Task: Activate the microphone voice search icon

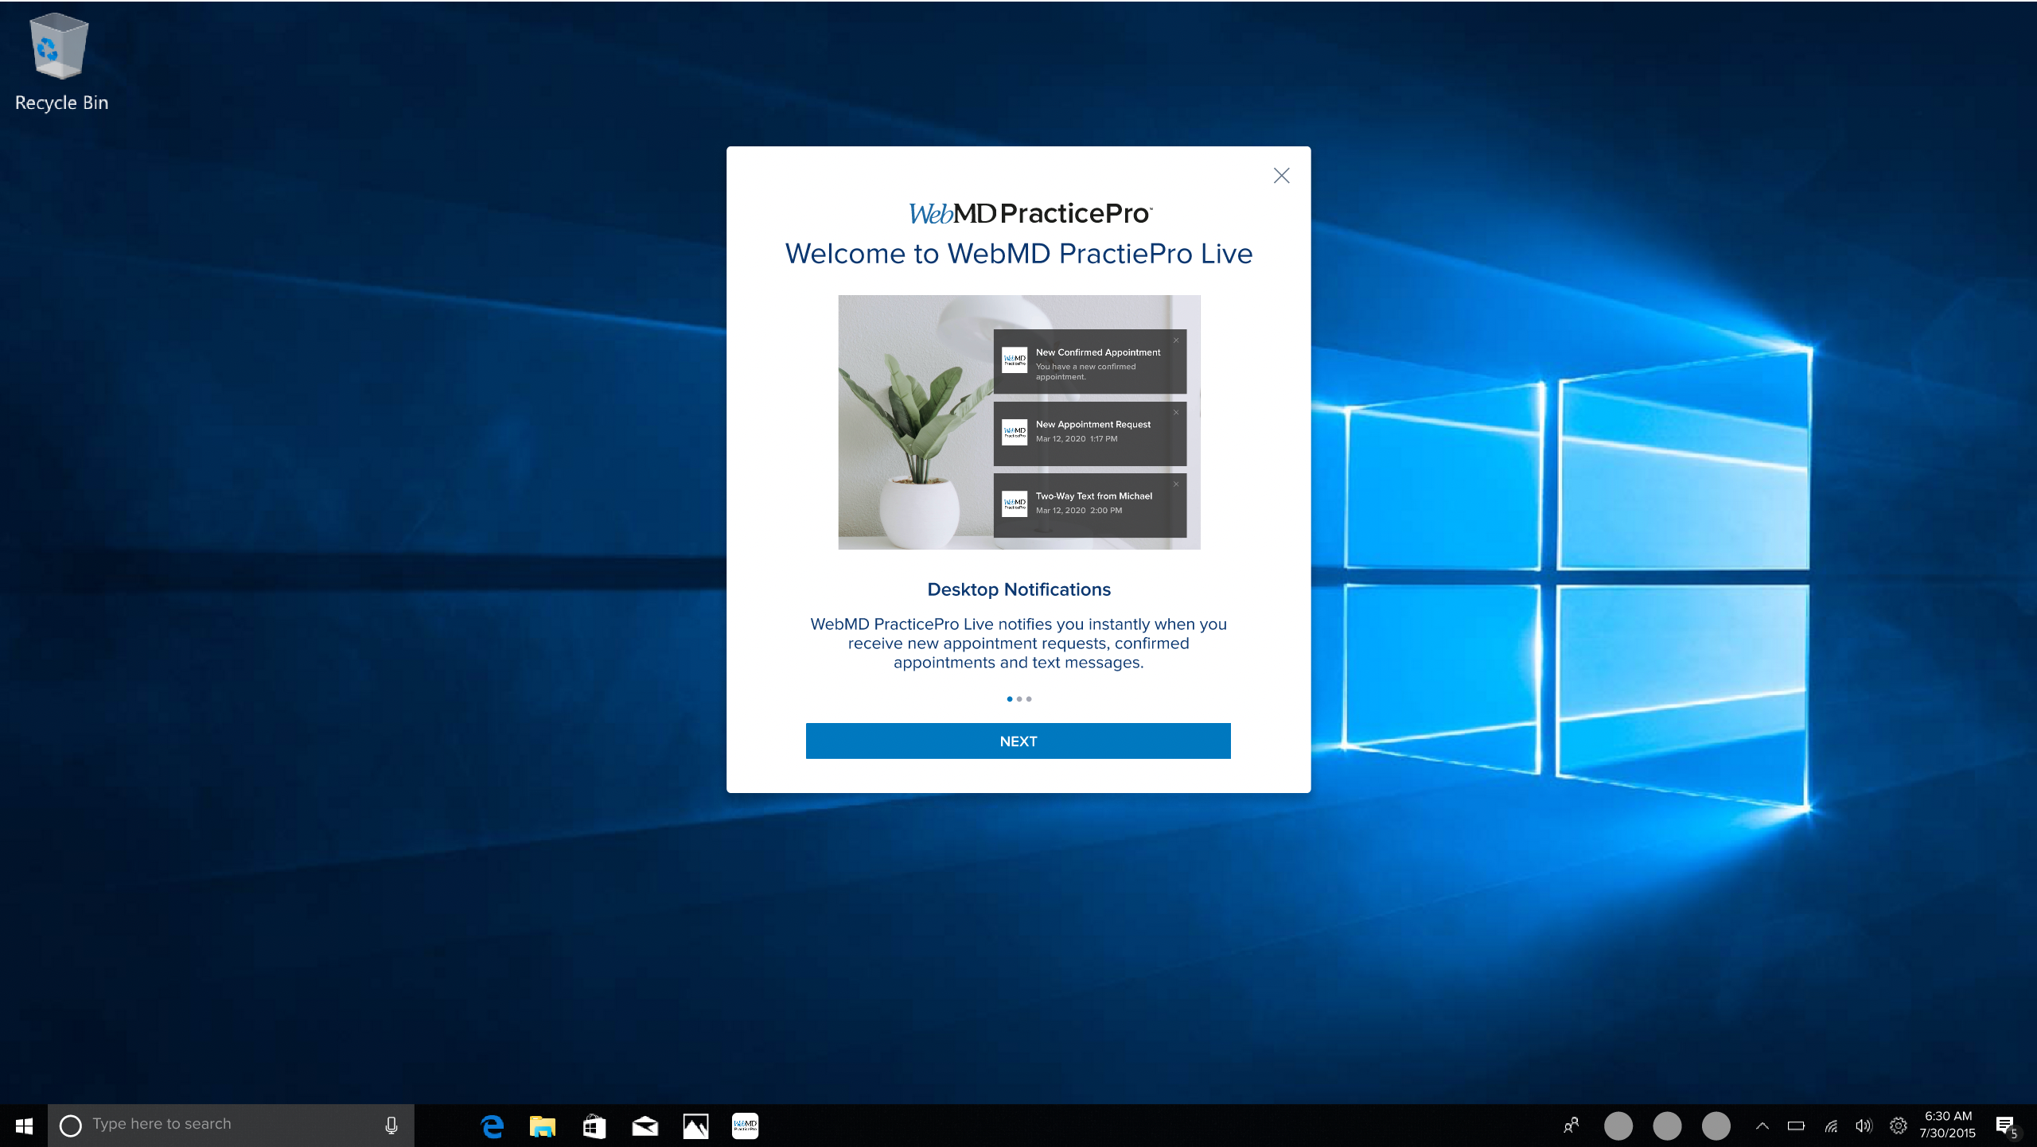Action: 391,1126
